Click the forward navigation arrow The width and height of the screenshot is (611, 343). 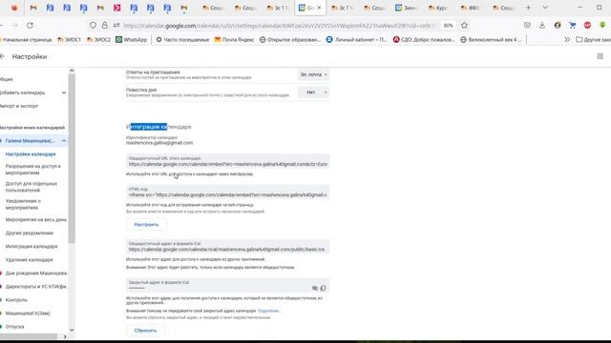[15, 26]
